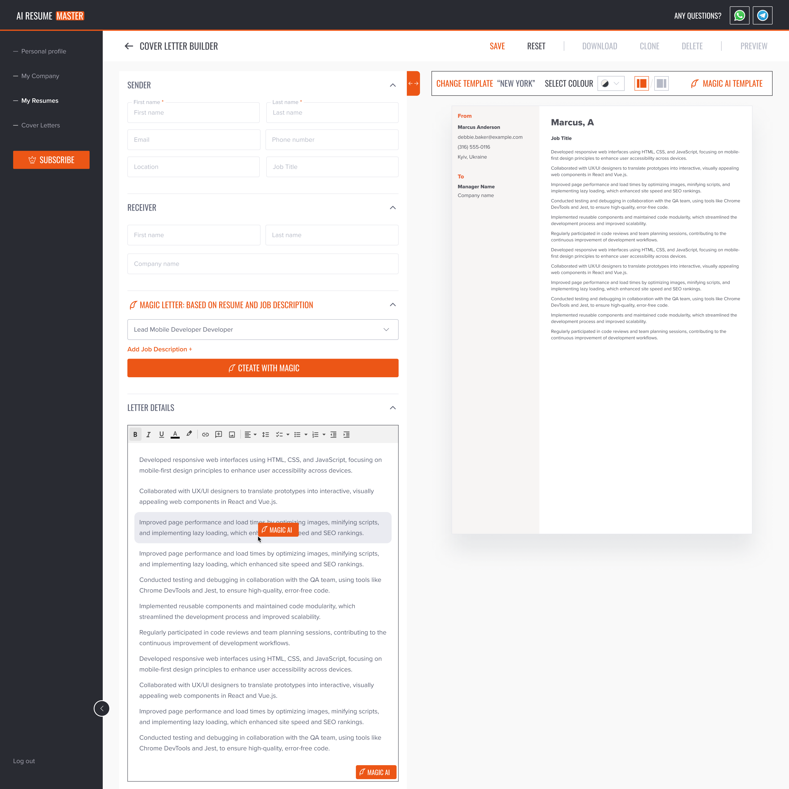The image size is (789, 789).
Task: Add a comment with the plus-bubble icon
Action: click(219, 434)
